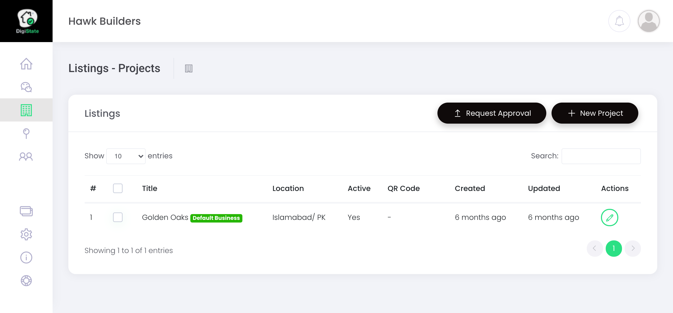Open the users sidebar icon
Image resolution: width=673 pixels, height=313 pixels.
point(26,156)
